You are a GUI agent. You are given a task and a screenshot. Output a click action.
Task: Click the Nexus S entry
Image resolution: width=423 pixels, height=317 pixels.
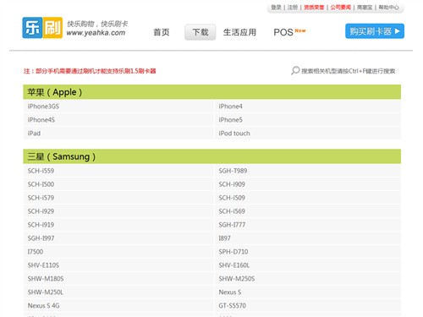point(230,292)
